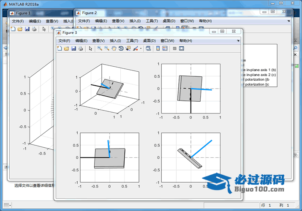Enable the Pan hand tool in Figure 3
Viewport: 302px width, 211px height.
[114, 49]
